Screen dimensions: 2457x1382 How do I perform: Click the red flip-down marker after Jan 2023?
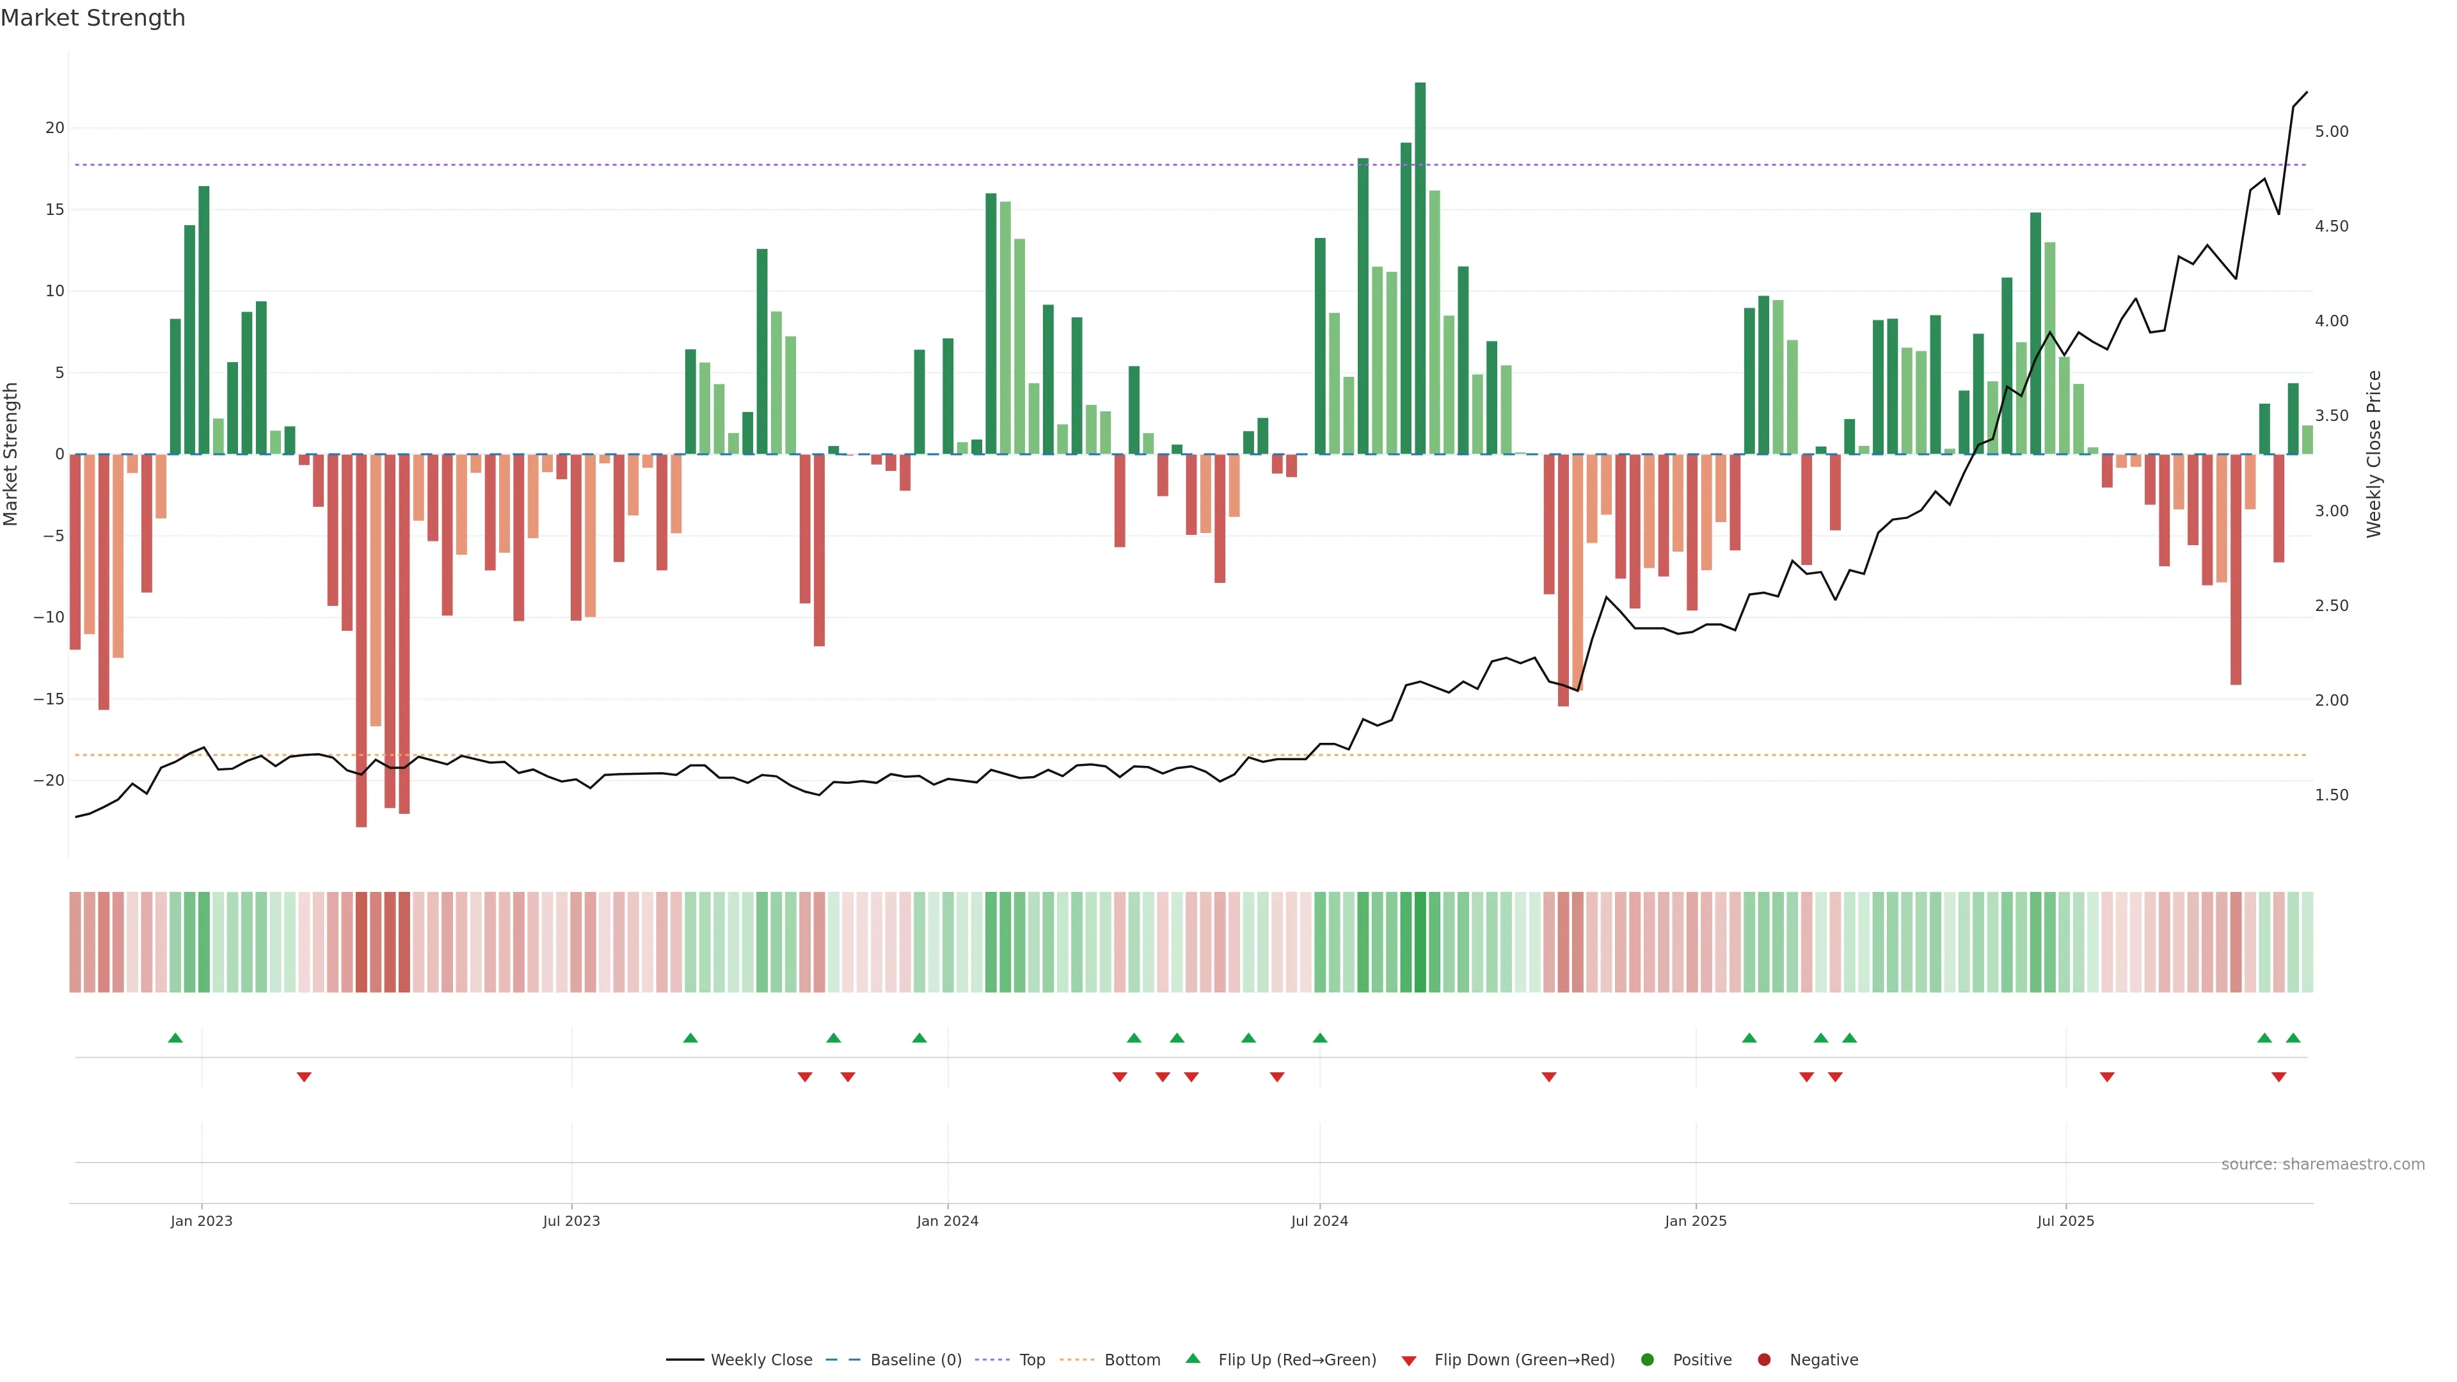click(305, 1077)
